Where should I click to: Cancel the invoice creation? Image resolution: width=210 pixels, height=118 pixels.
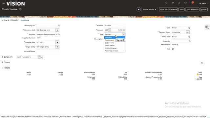[x=204, y=10]
